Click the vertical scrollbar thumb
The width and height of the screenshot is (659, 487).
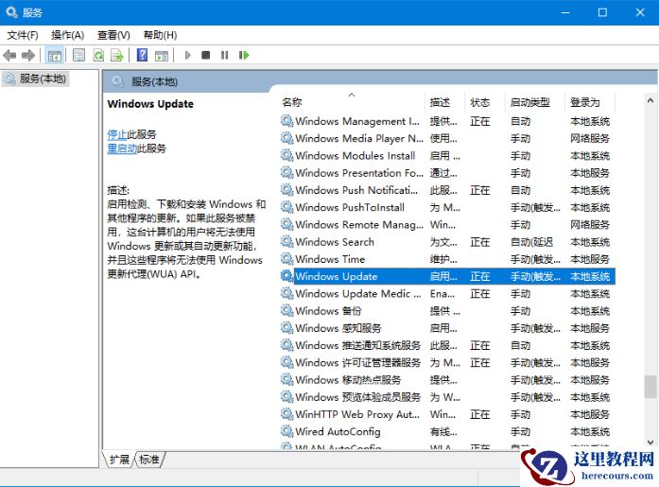(650, 387)
